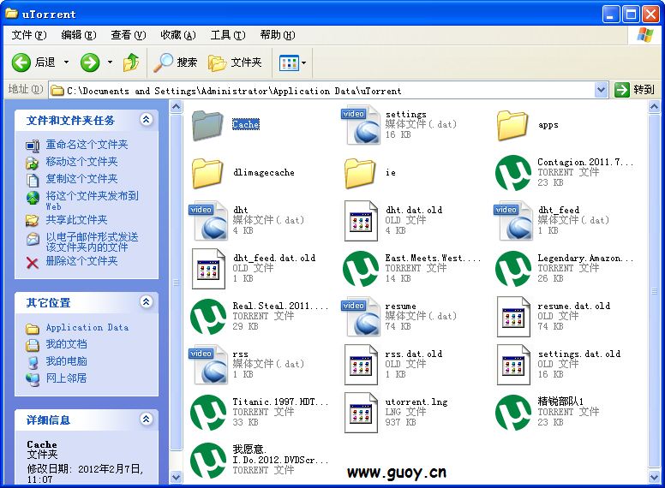Select the Cache folder icon
This screenshot has height=488, width=665.
(x=207, y=125)
